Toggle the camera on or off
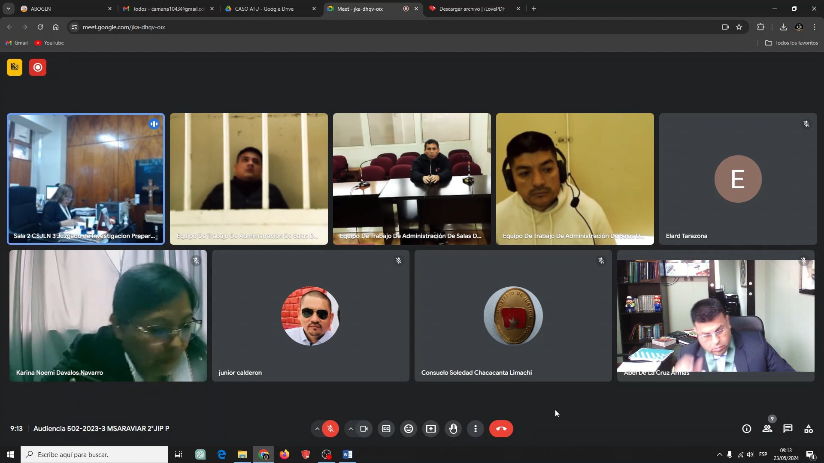The height and width of the screenshot is (463, 824). [x=364, y=429]
